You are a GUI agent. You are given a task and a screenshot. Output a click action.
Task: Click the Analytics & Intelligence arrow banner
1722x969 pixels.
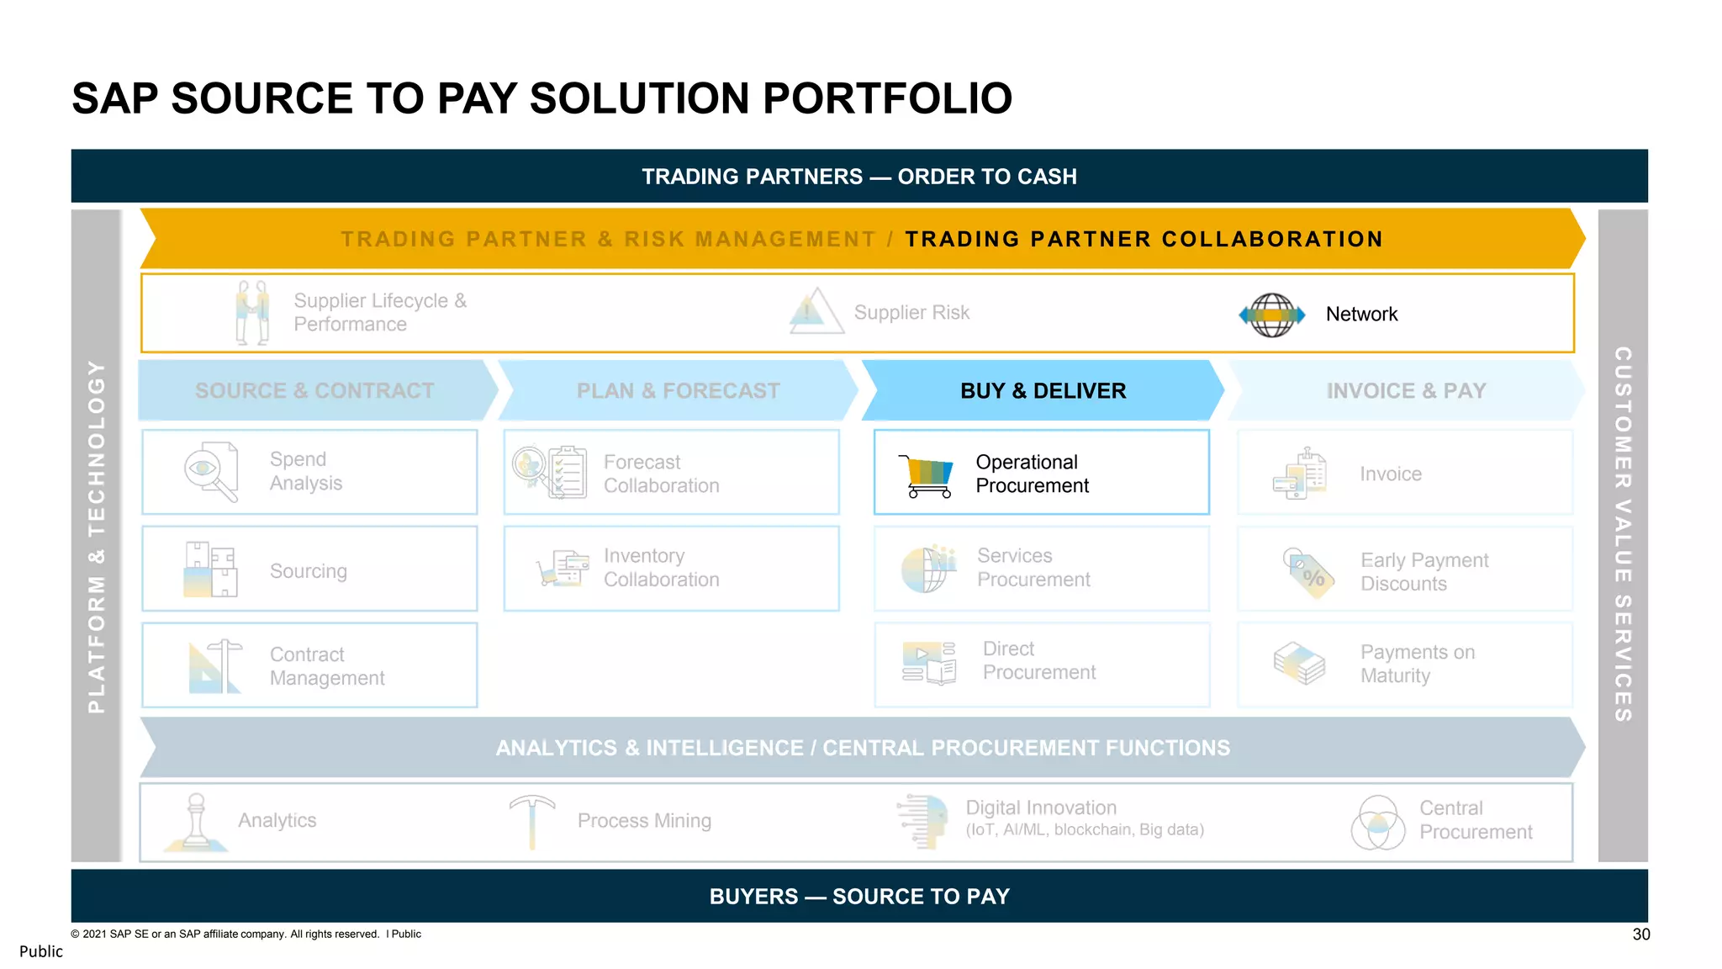coord(863,747)
